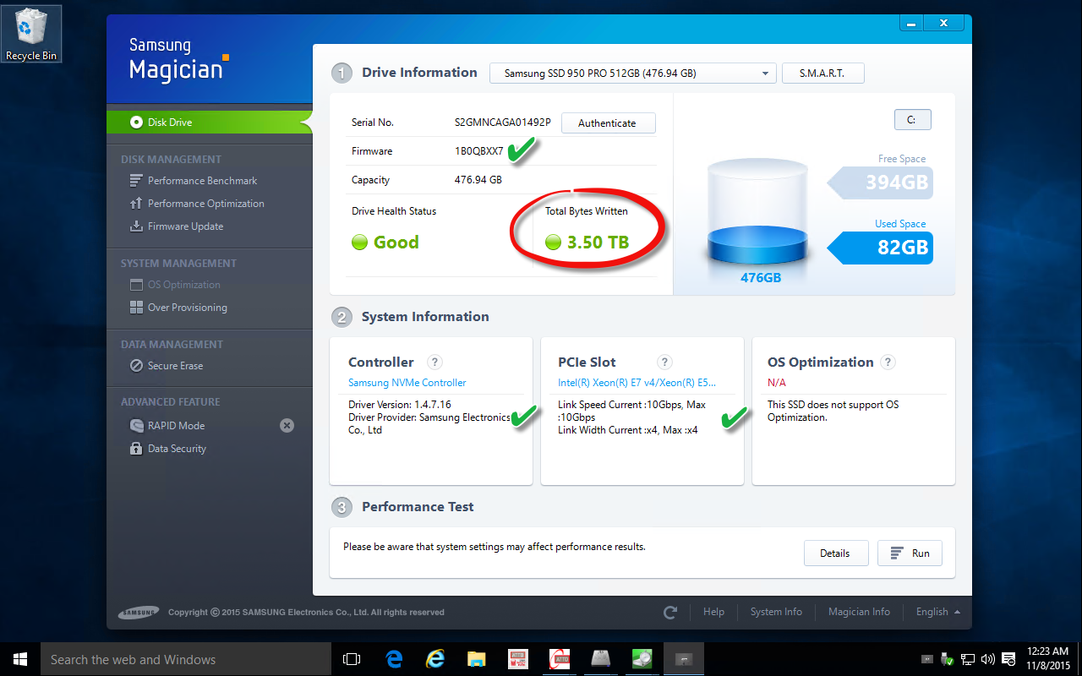Click the active Samsung Magician taskbar icon
This screenshot has width=1082, height=676.
coord(684,659)
